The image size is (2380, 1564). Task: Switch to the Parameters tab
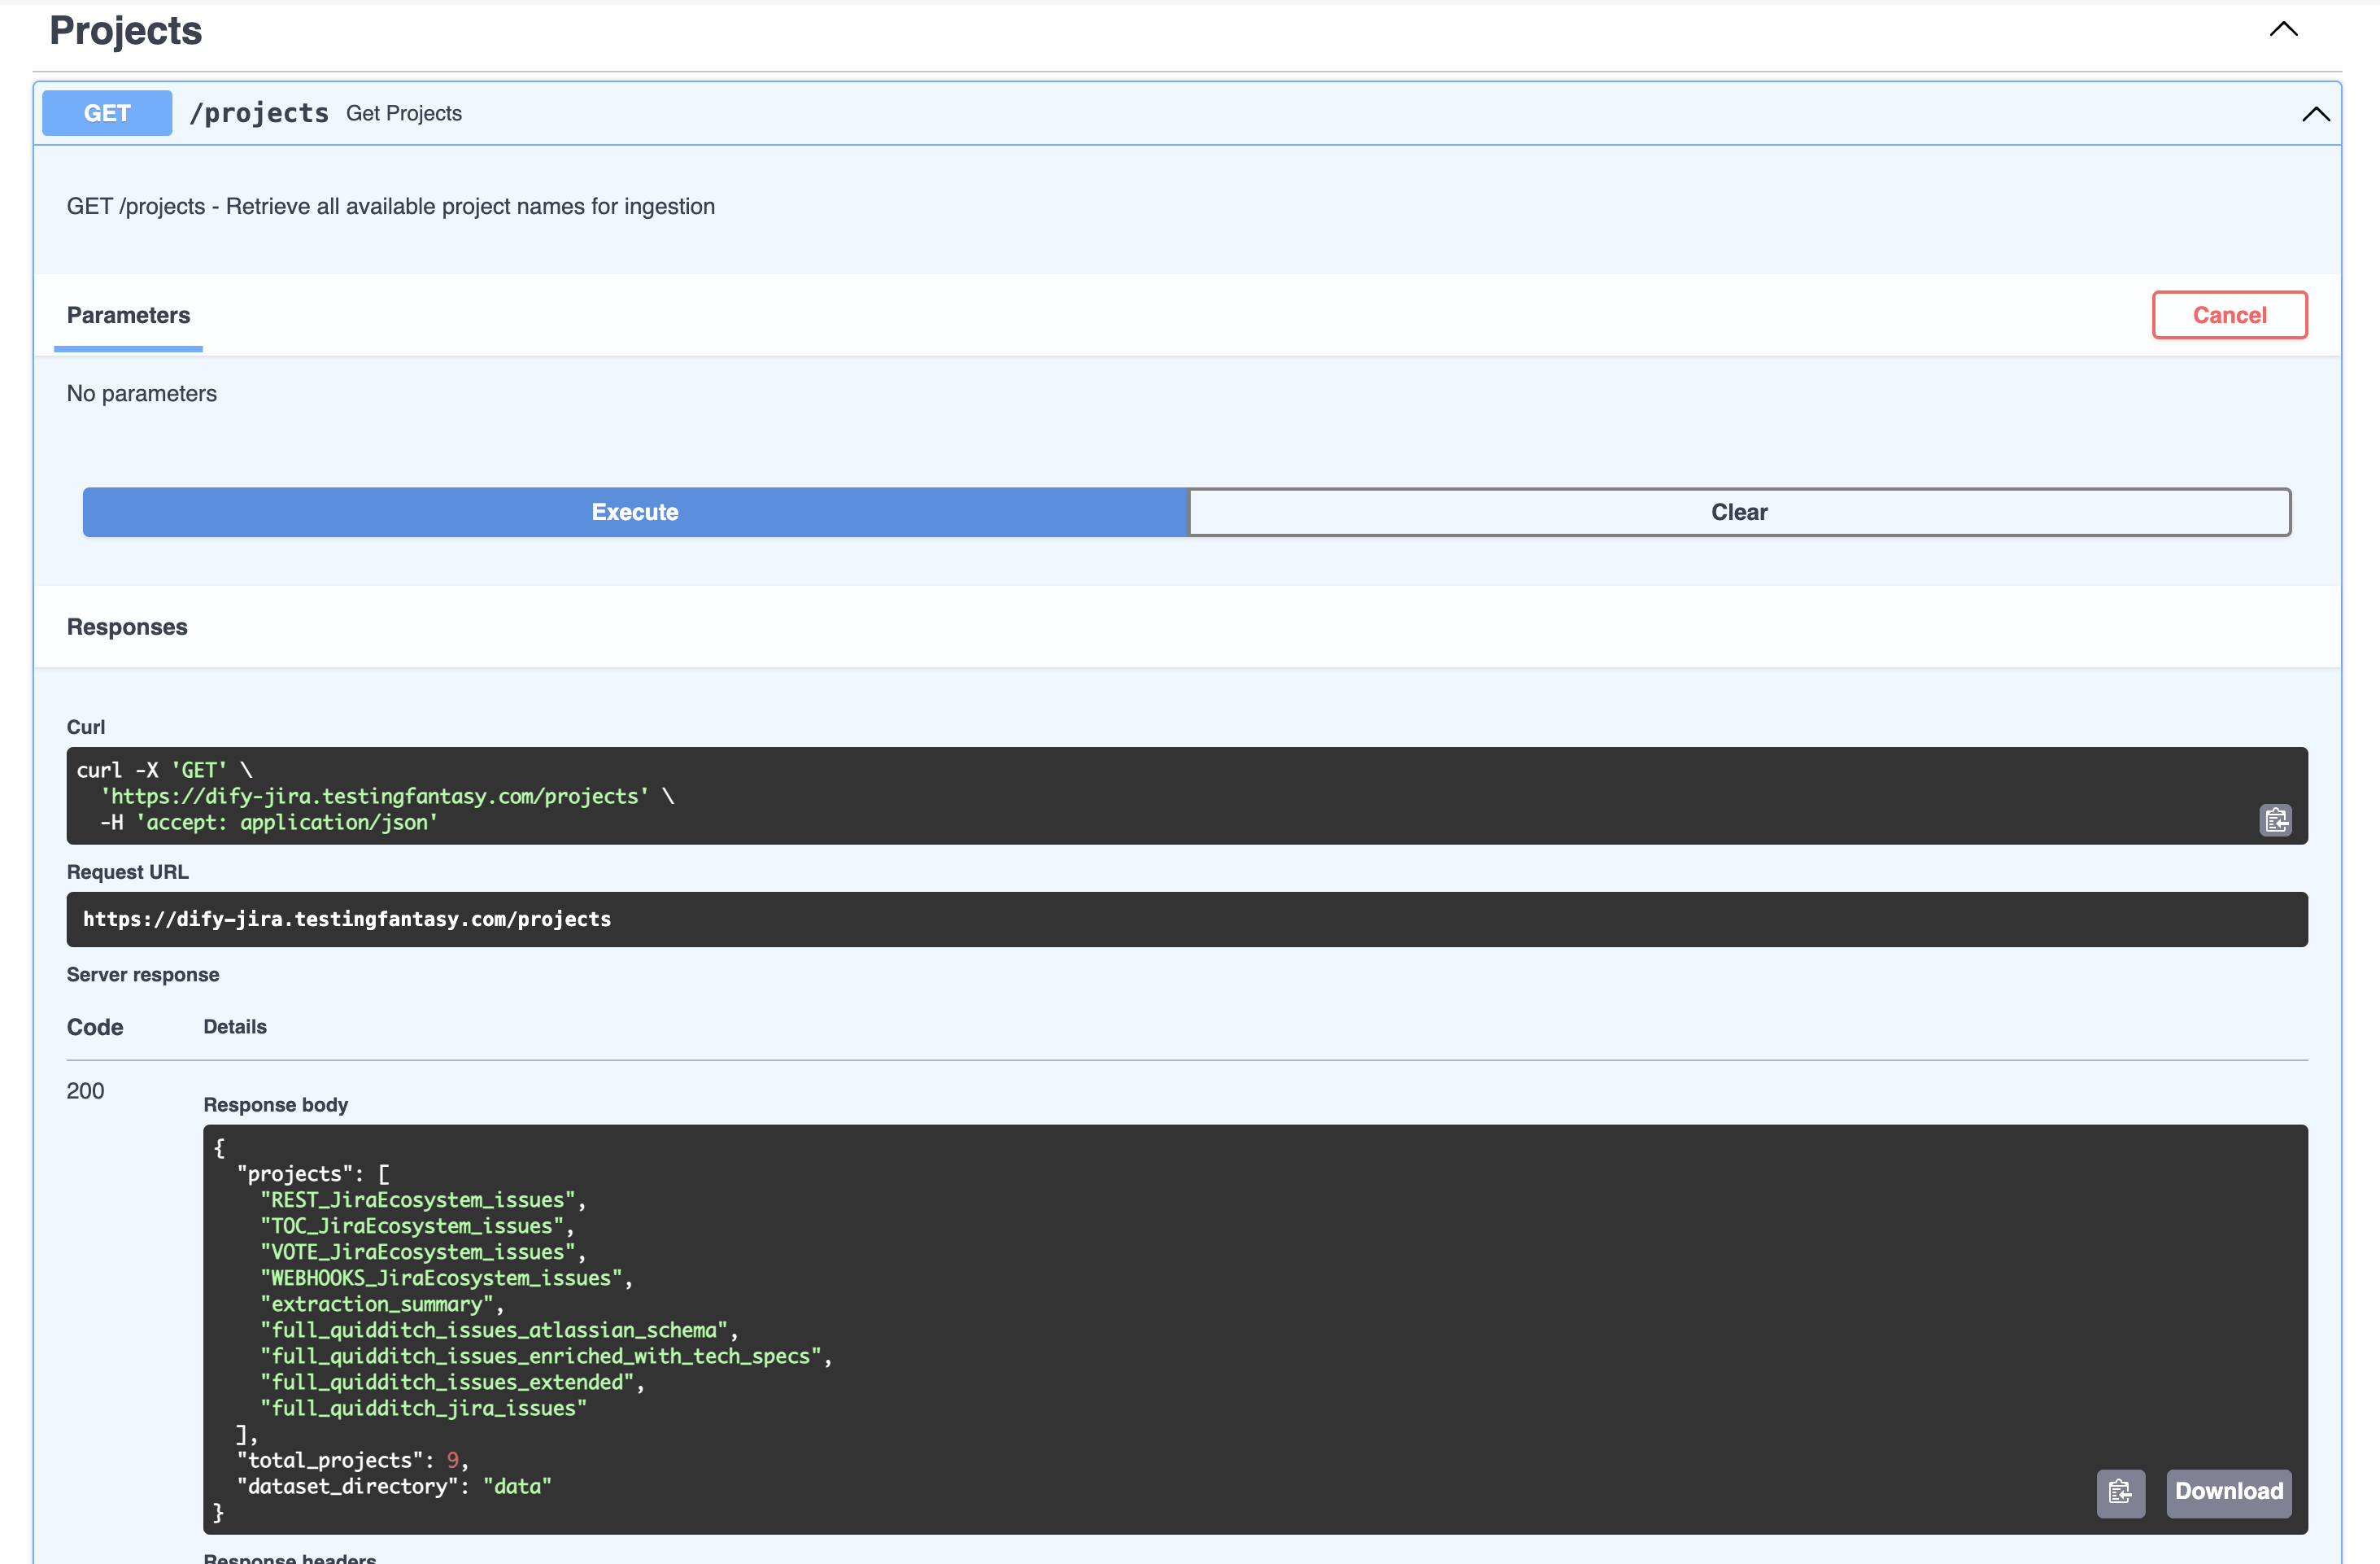click(128, 315)
